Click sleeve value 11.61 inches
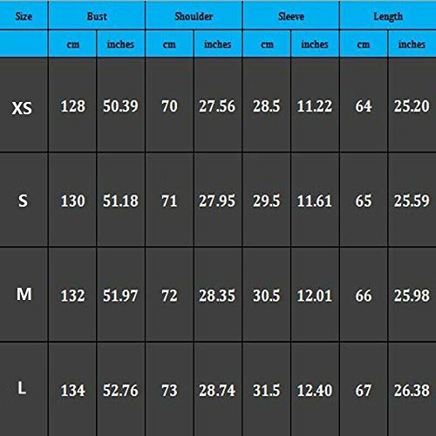The image size is (436, 436). coord(315,201)
